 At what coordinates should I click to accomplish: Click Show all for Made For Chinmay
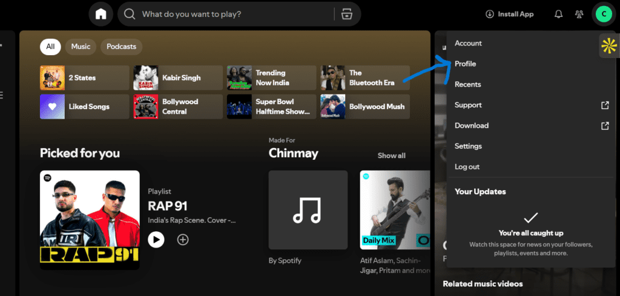[392, 156]
